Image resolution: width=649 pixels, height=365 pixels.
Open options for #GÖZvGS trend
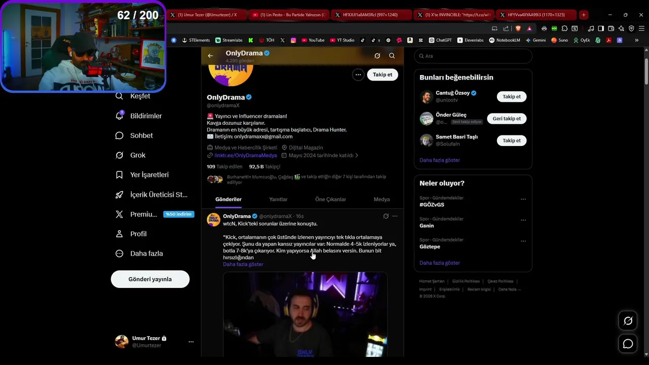tap(523, 199)
